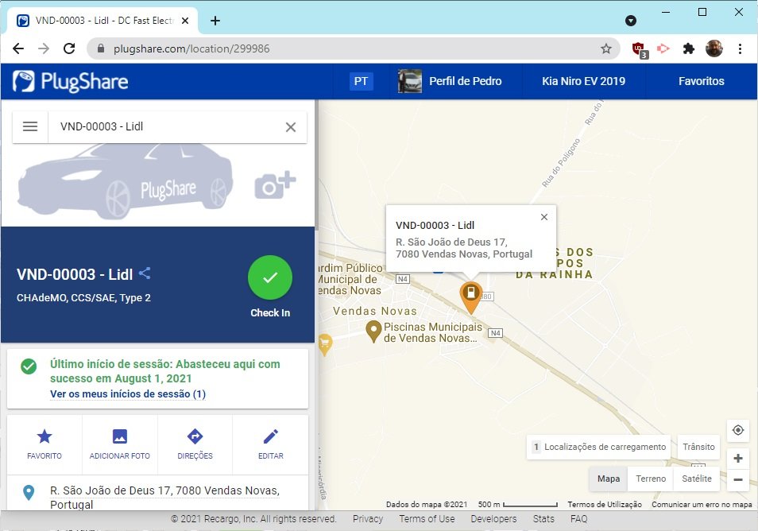Viewport: 758px width, 531px height.
Task: Edit the location with Editar
Action: click(x=270, y=444)
